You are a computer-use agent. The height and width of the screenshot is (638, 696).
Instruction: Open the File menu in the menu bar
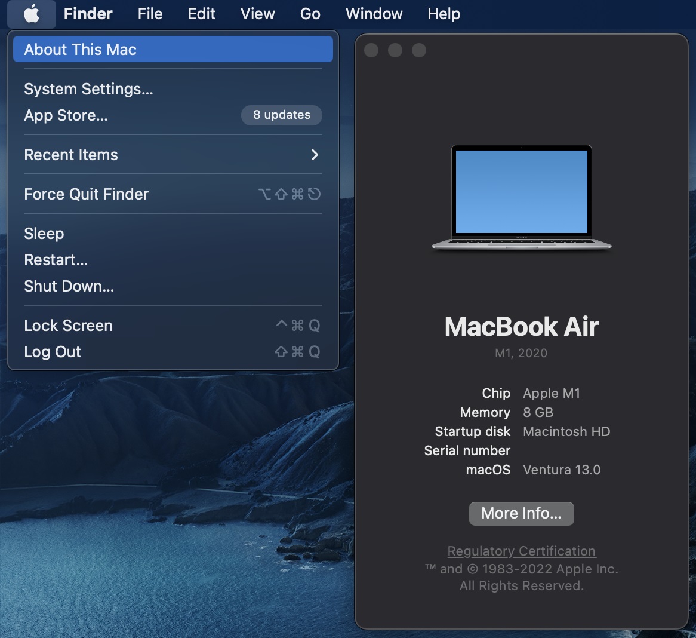click(150, 14)
